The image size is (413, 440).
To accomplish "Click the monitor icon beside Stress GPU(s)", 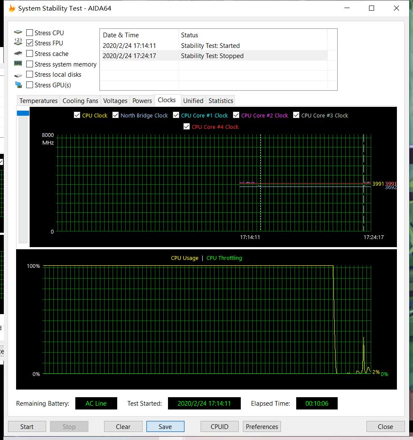I will (x=19, y=85).
